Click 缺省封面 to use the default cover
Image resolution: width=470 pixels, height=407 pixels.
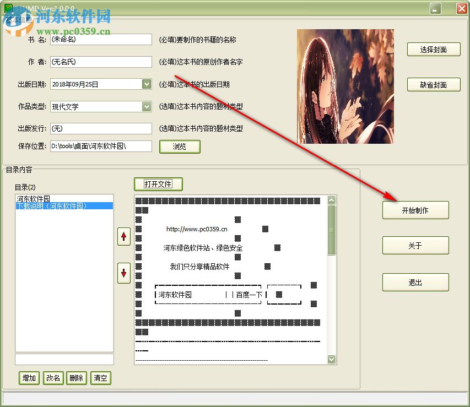434,84
